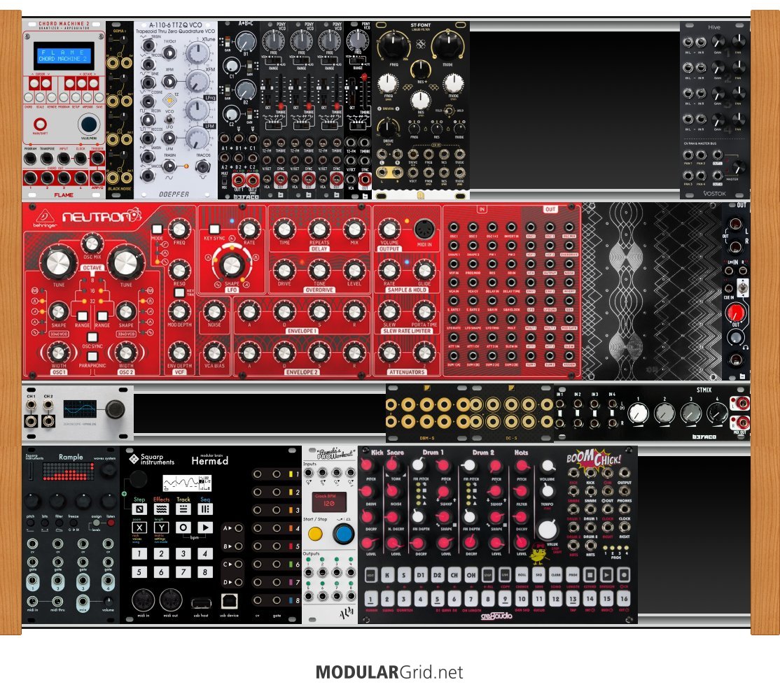Screen dimensions: 780x687
Task: Click the Neutron MIDI IN socket
Action: (424, 229)
